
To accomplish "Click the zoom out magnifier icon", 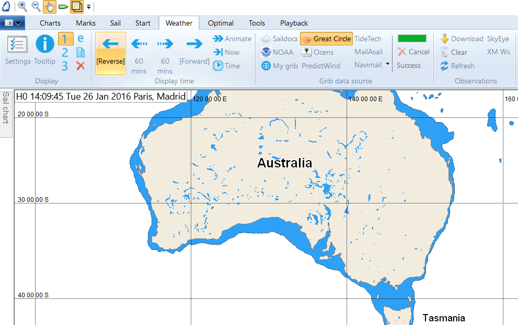I will pyautogui.click(x=36, y=6).
